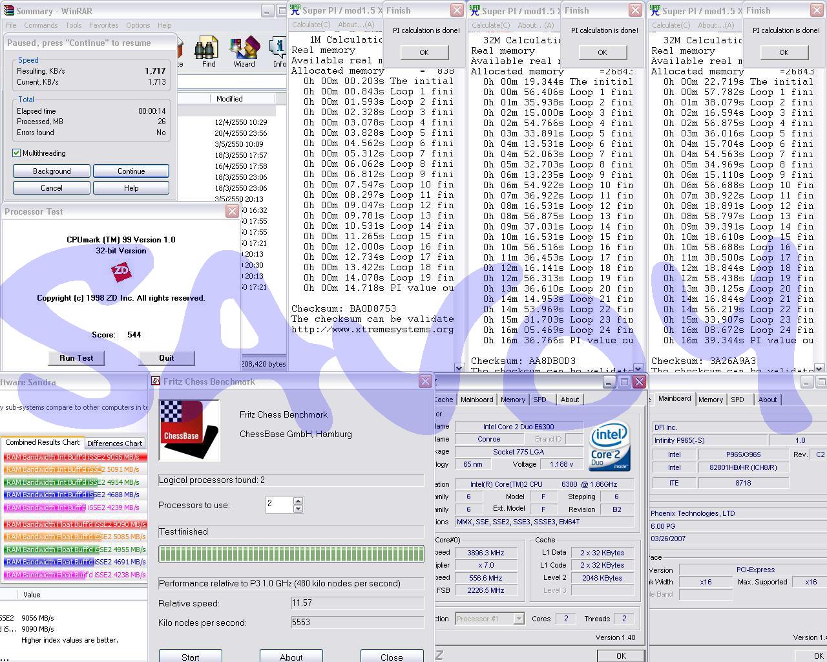Click the Relative speed field showing 11.57

pyautogui.click(x=357, y=603)
